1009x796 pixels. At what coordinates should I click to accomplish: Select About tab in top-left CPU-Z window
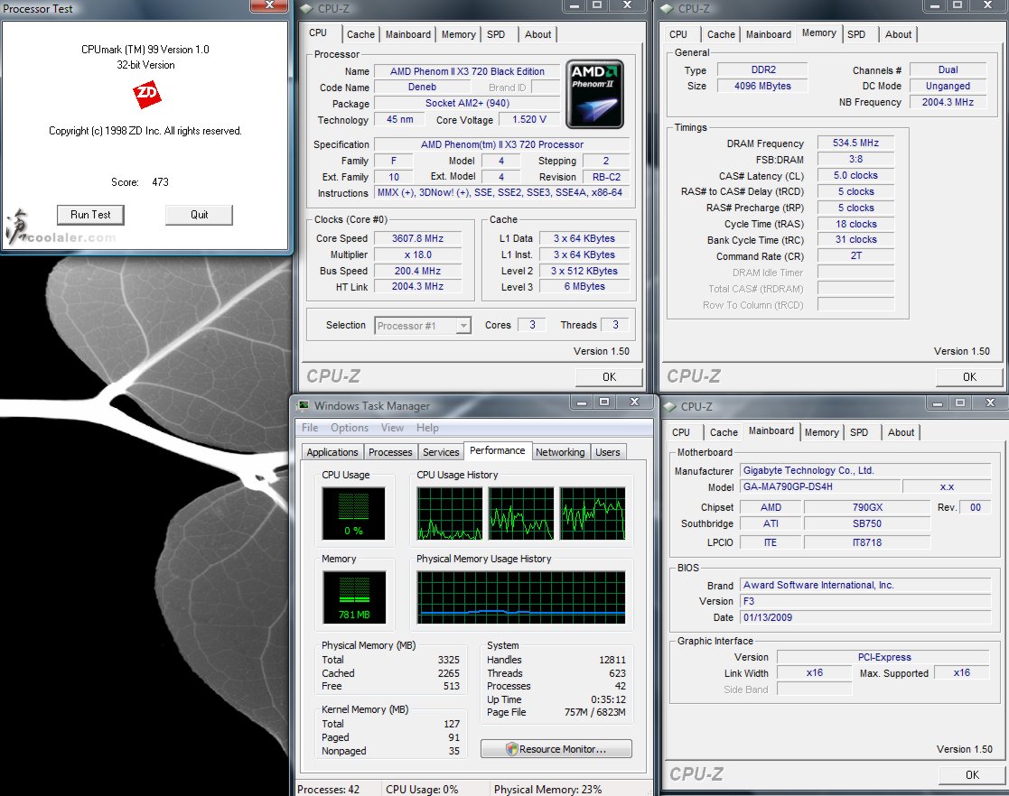[x=537, y=34]
